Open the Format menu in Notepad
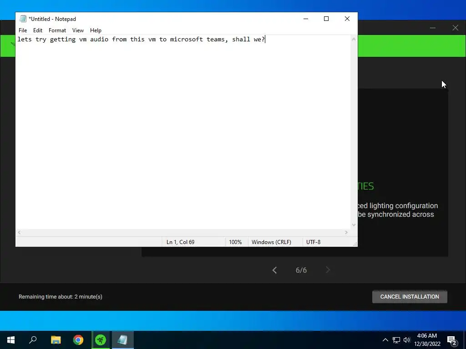 (57, 30)
